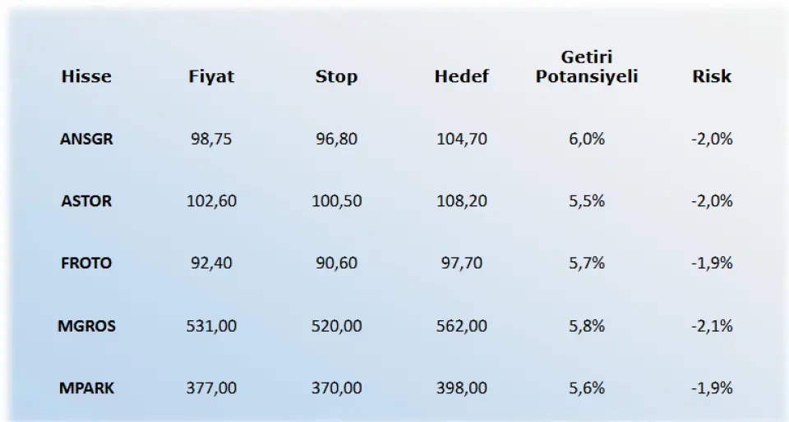The width and height of the screenshot is (789, 422).
Task: Click the Getiri Potansiyeli column header
Action: pos(587,67)
